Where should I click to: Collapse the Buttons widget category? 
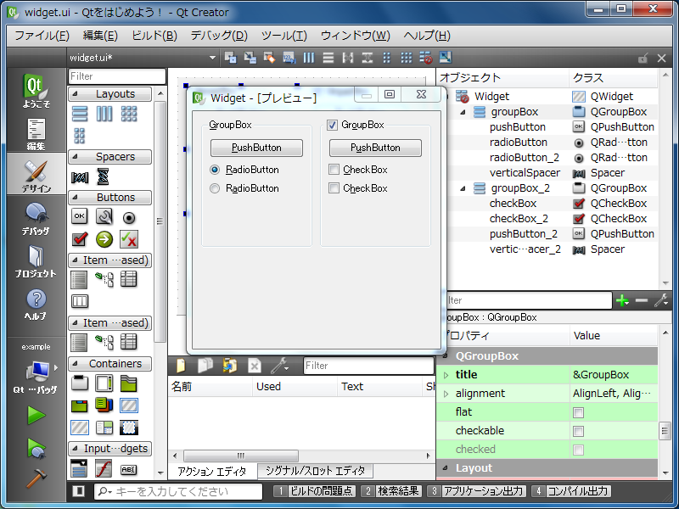(x=74, y=198)
